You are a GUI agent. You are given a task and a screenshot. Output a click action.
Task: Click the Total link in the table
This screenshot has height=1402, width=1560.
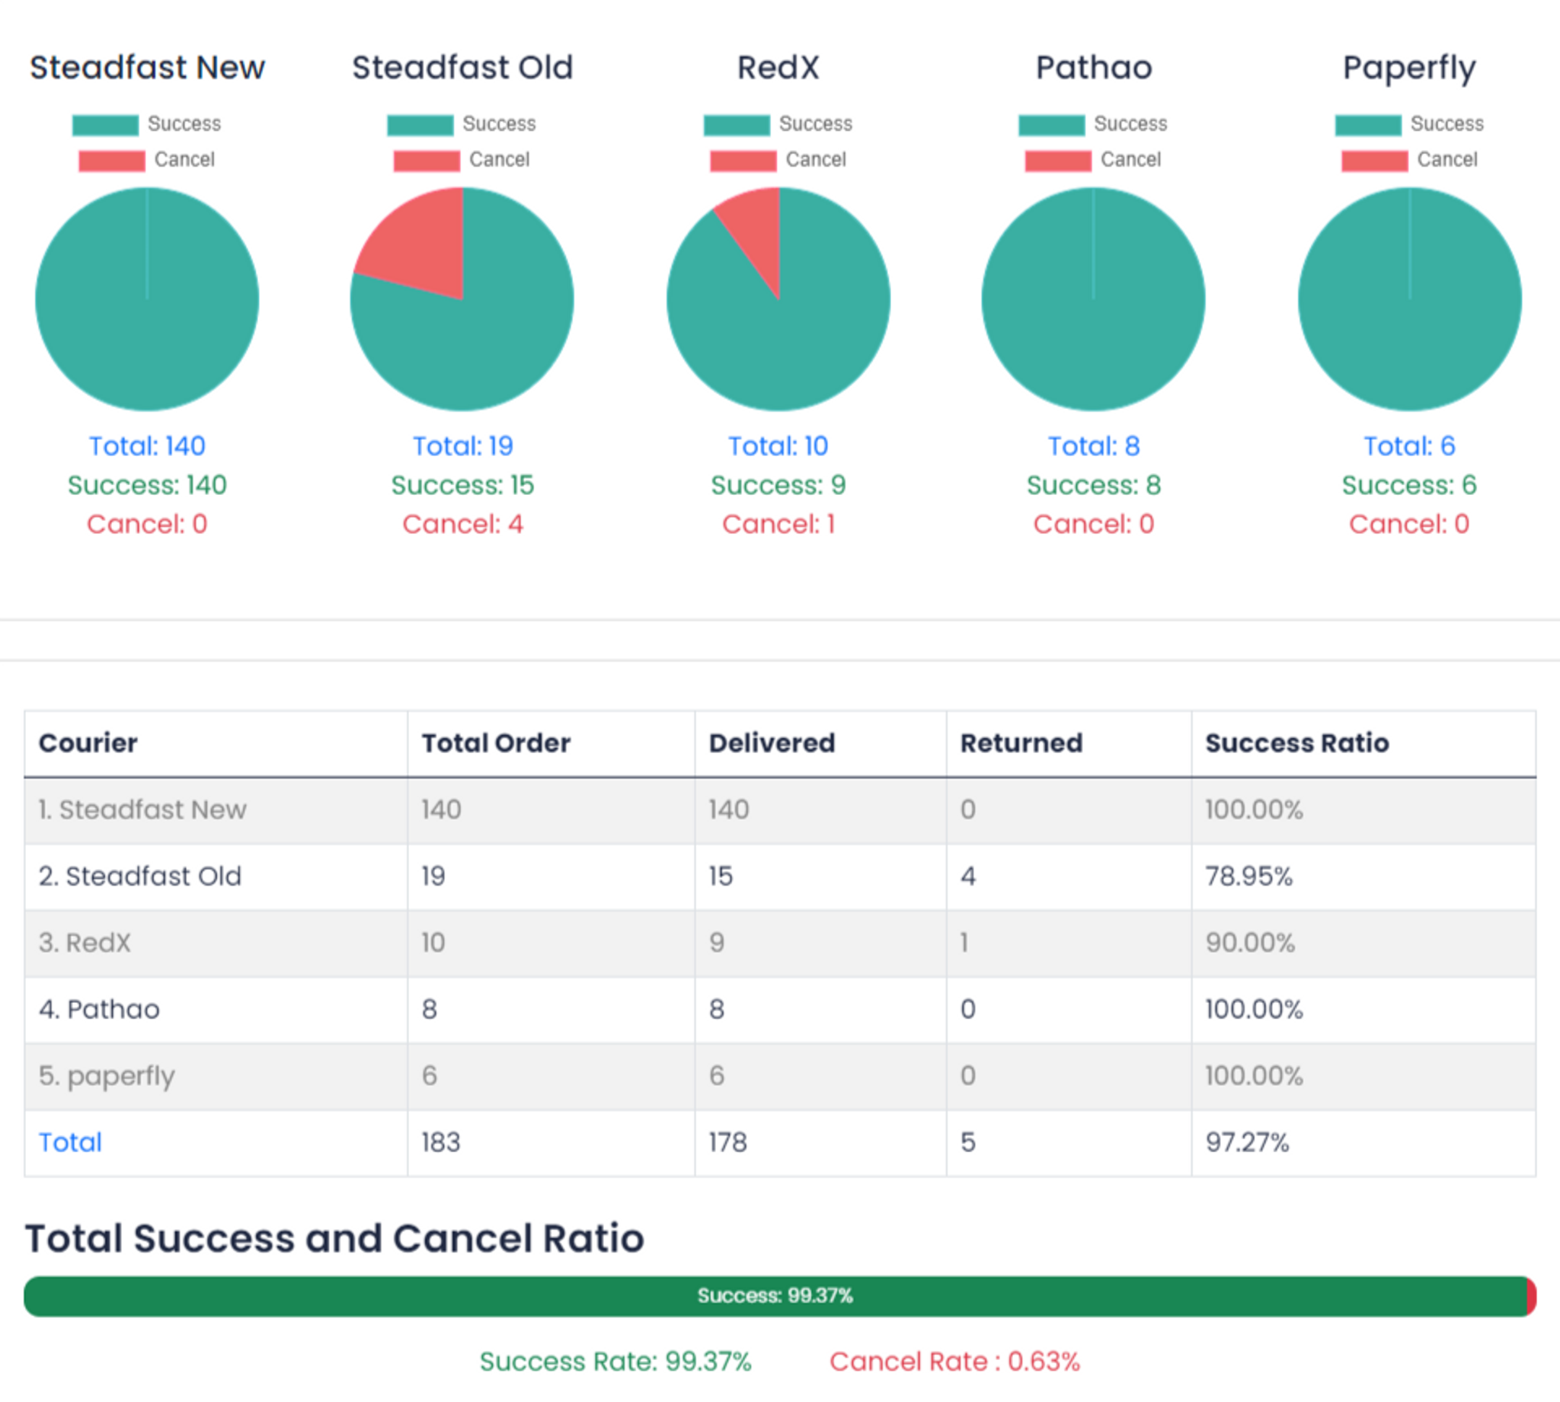click(70, 1142)
